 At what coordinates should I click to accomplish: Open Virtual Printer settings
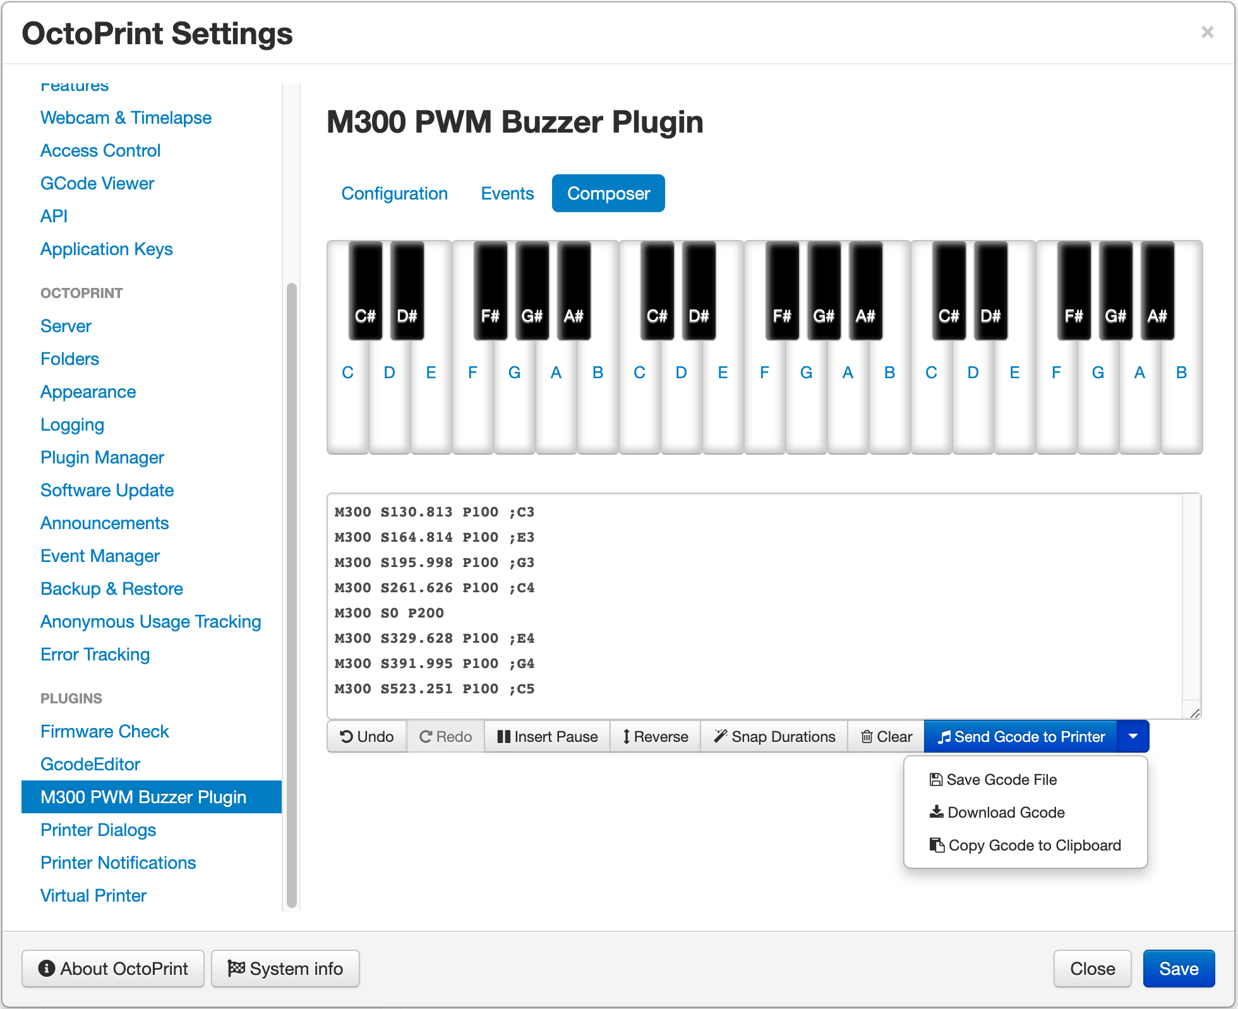tap(93, 896)
